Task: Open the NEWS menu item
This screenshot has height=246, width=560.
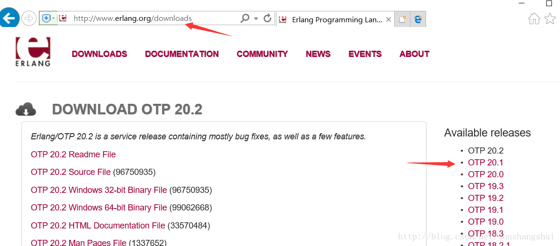Action: click(x=318, y=54)
